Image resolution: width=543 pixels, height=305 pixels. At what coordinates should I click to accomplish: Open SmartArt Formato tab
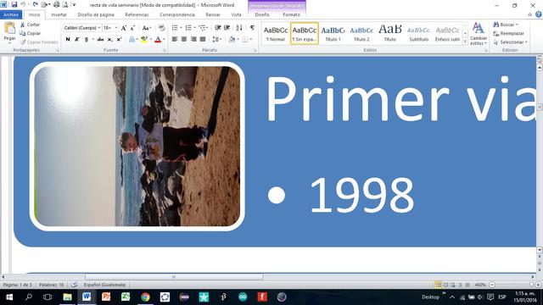click(x=291, y=14)
